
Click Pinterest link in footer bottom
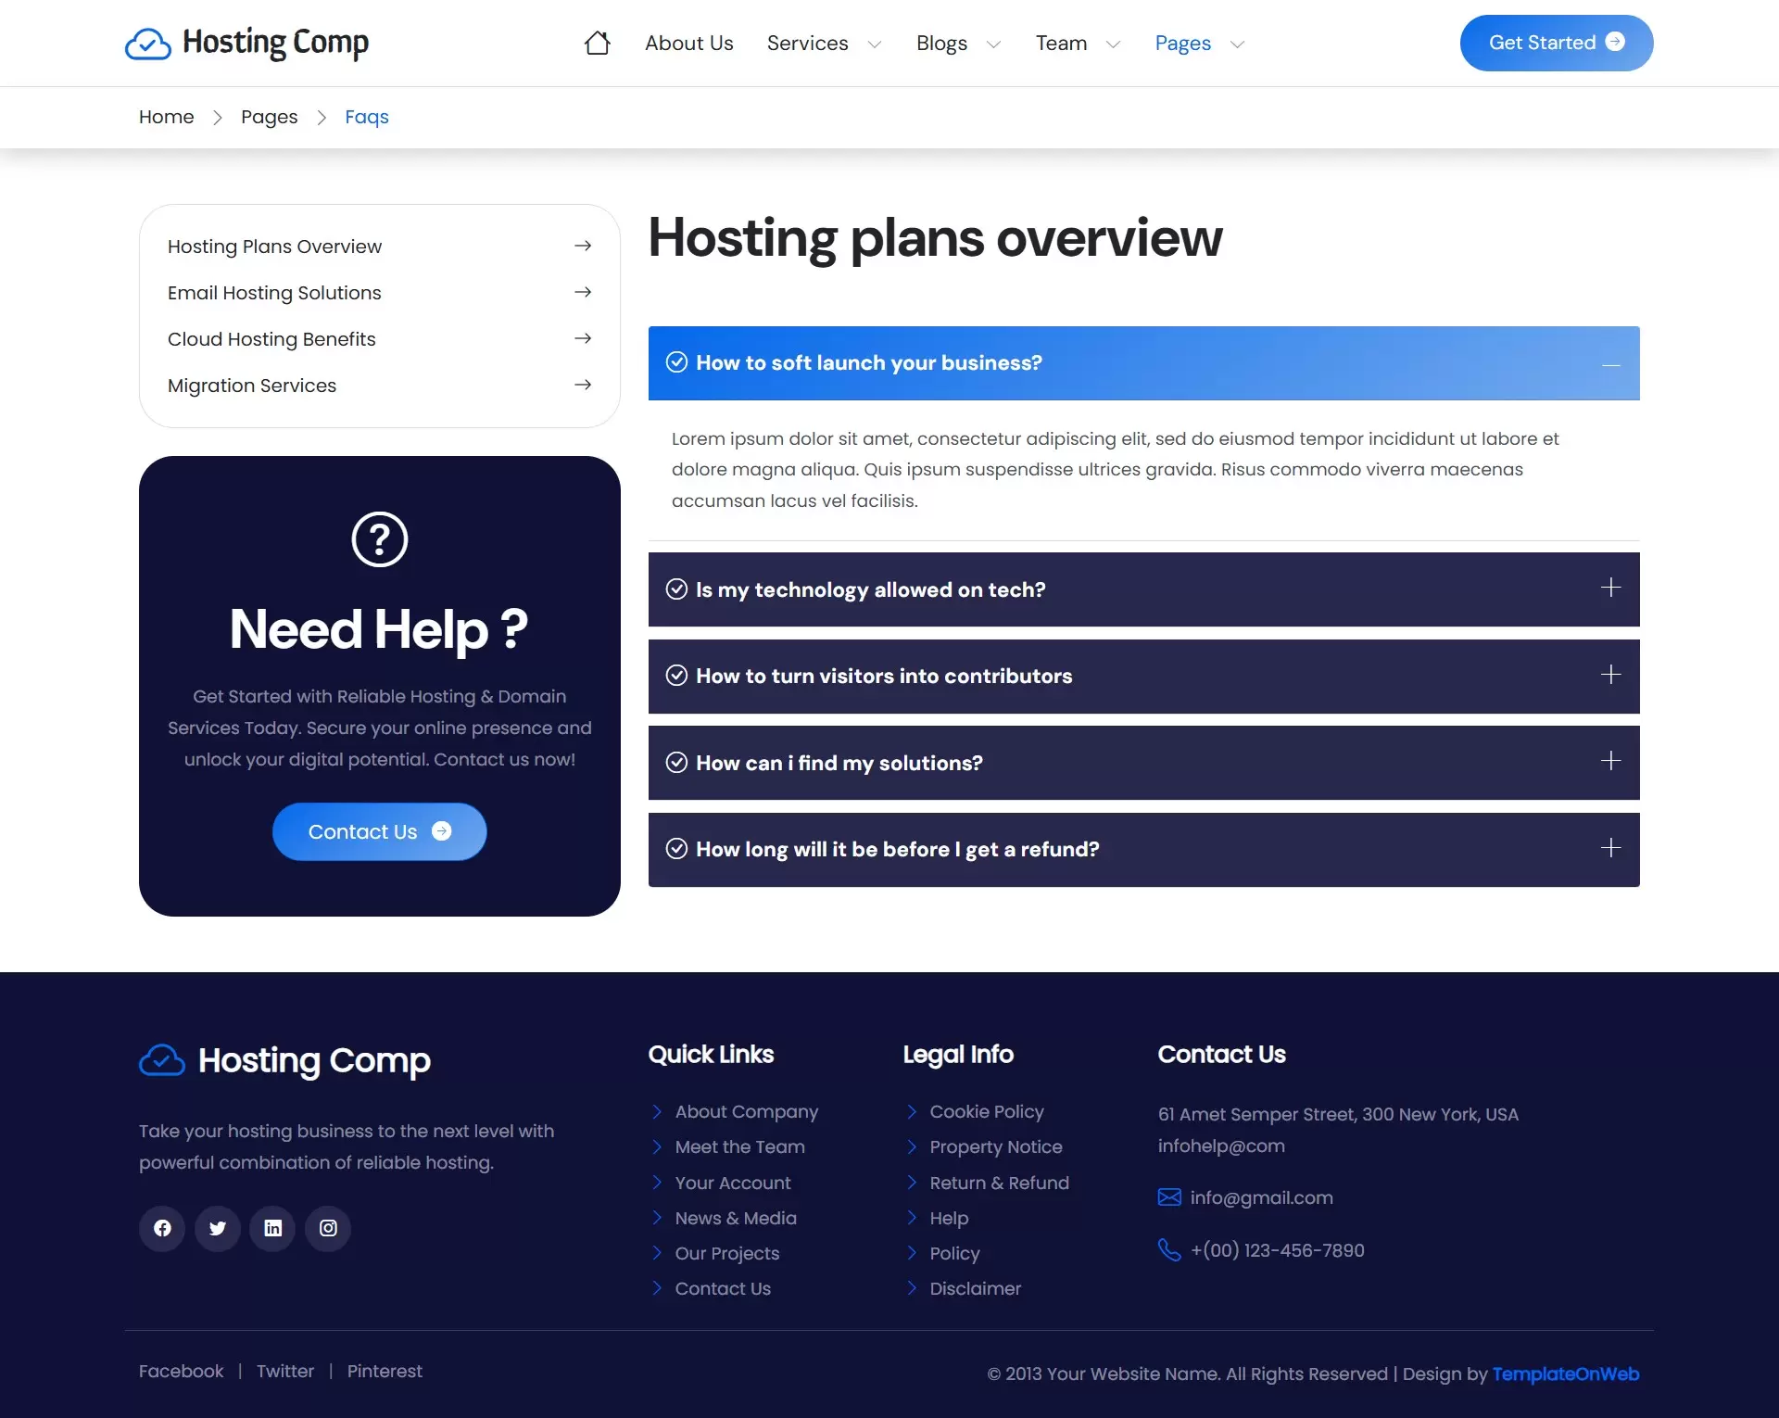coord(385,1371)
